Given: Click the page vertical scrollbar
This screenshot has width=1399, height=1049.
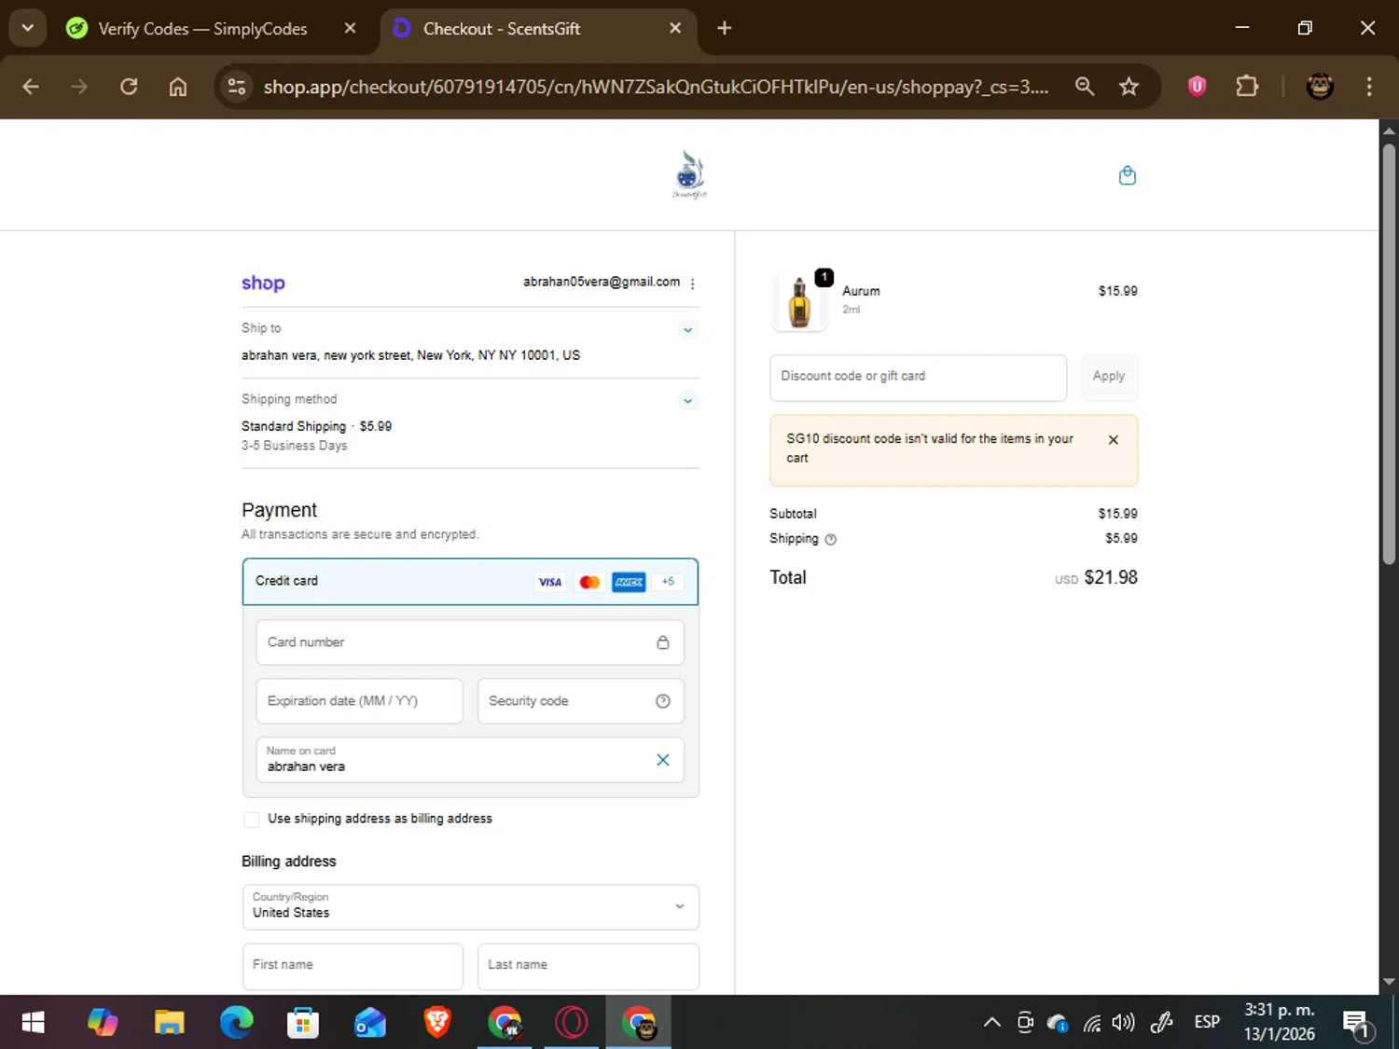Looking at the screenshot, I should tap(1389, 354).
